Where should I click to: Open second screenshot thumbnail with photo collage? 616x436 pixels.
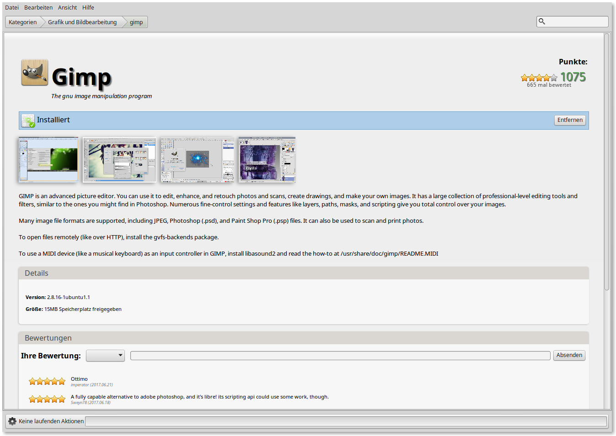point(119,159)
